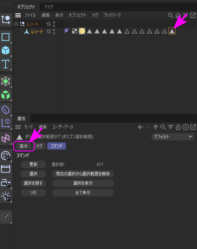Toggle layer checkbox of parent レシート object
This screenshot has width=197, height=249.
[x=49, y=24]
